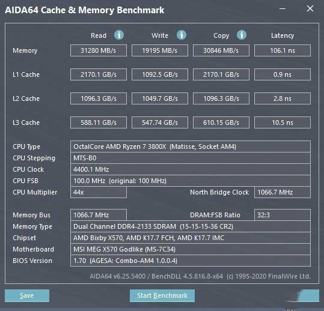This screenshot has width=324, height=311.
Task: Select L2 Cache read 1096.3 GB/s
Action: (99, 98)
